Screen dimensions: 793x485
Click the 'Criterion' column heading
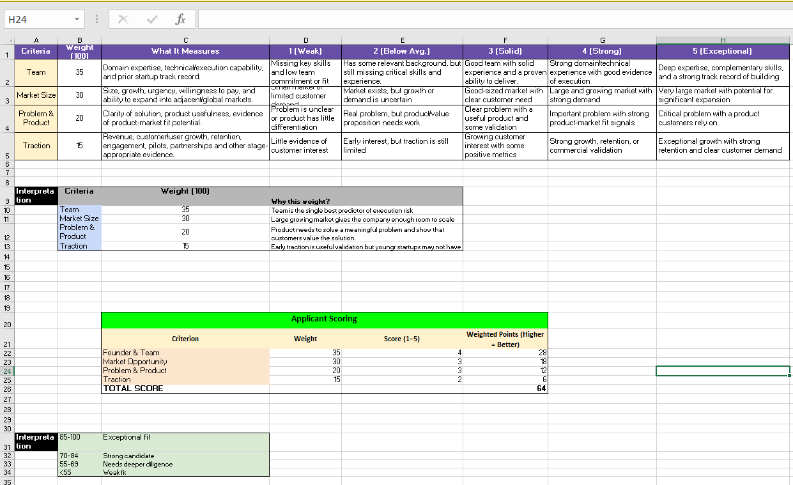tap(185, 339)
